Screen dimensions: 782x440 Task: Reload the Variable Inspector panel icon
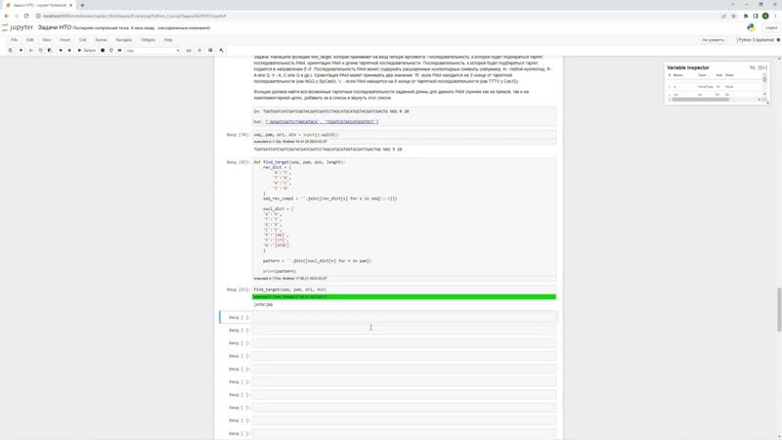752,67
